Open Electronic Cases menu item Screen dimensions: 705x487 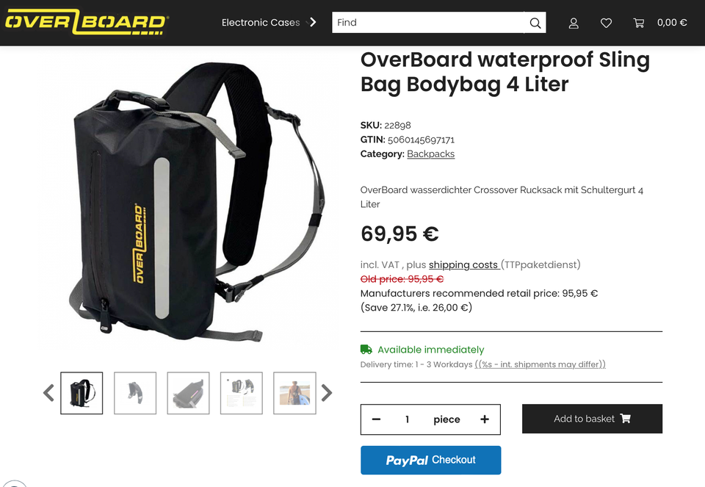pos(260,23)
